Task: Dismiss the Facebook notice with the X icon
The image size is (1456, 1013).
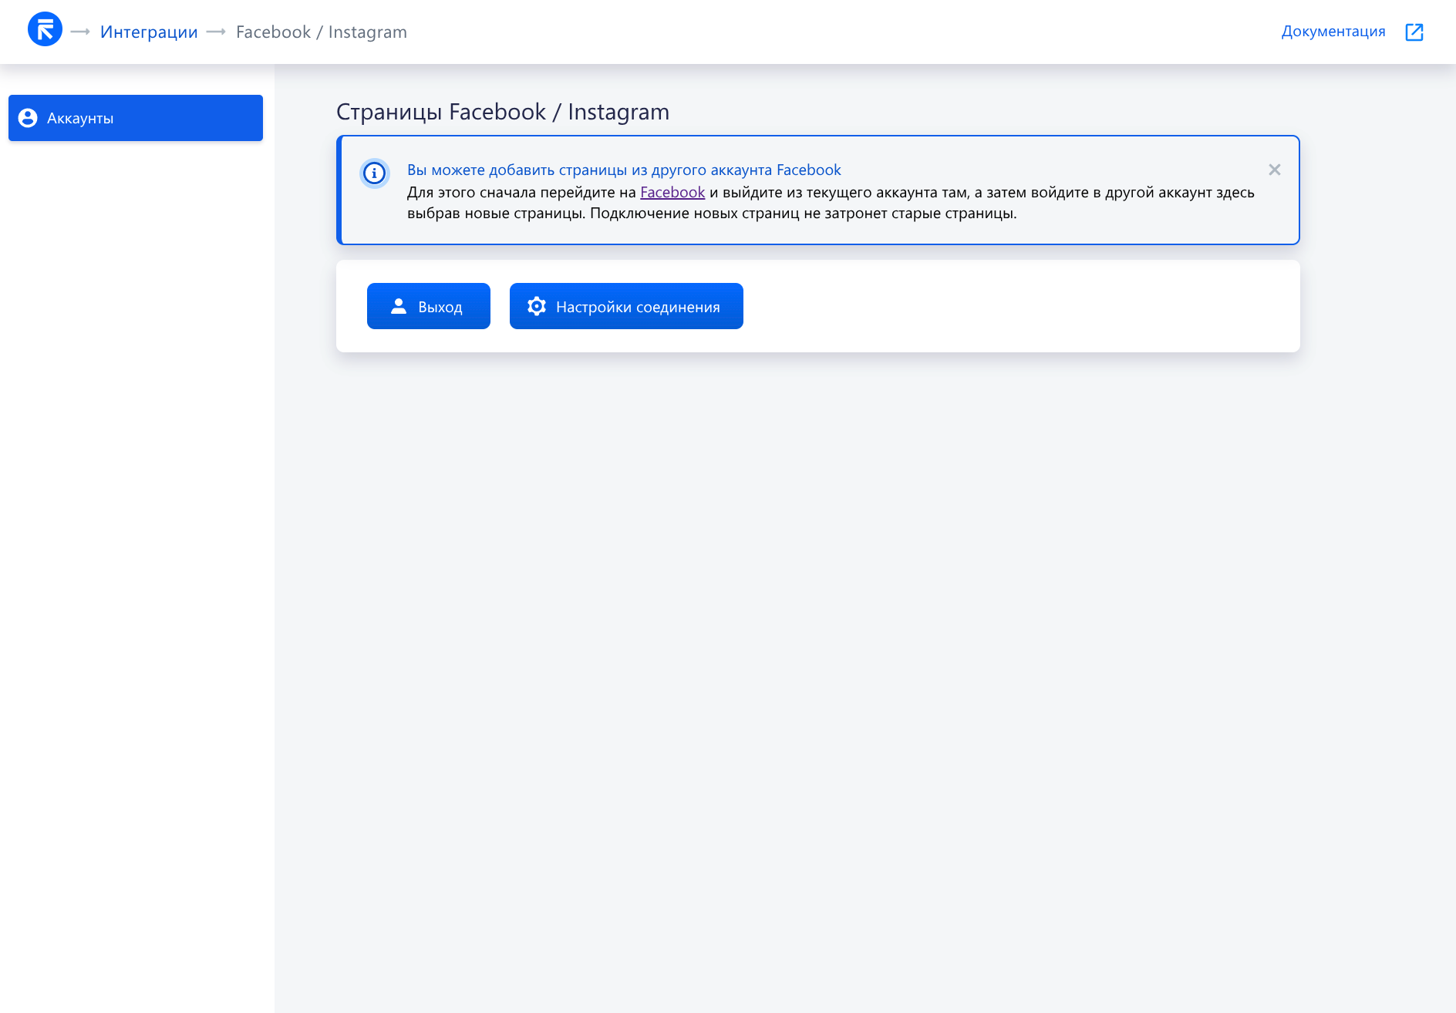Action: click(1274, 170)
